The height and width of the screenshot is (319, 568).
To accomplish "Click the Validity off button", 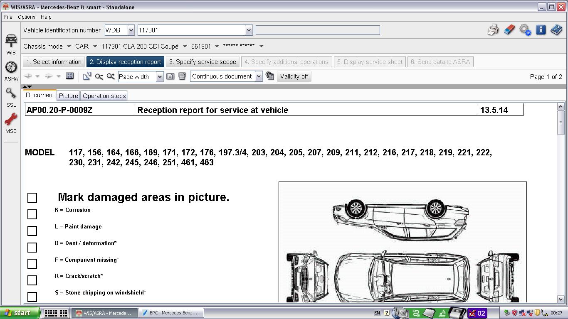I will (x=294, y=76).
